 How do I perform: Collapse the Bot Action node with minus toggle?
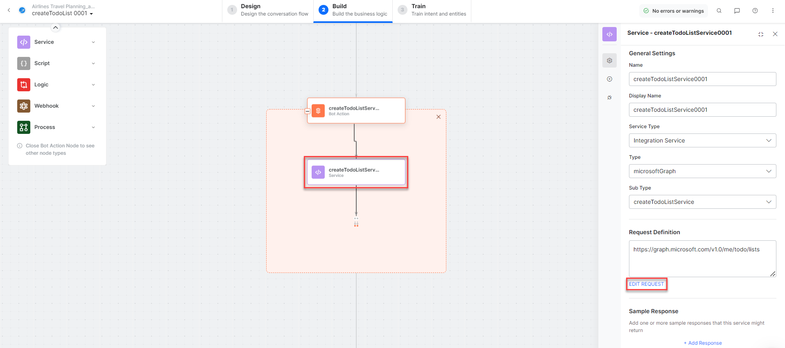pyautogui.click(x=308, y=111)
